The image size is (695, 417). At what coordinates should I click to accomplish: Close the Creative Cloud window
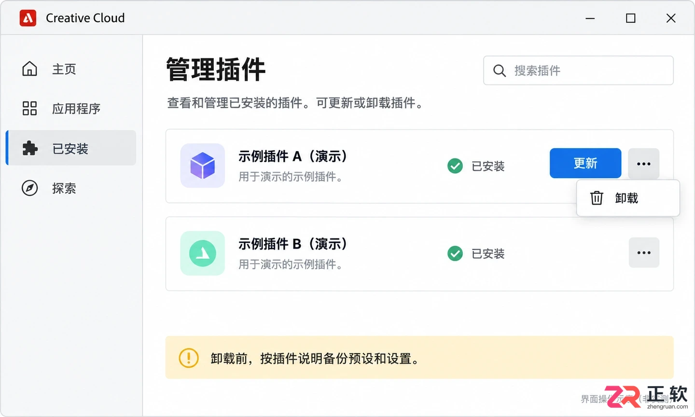(671, 18)
